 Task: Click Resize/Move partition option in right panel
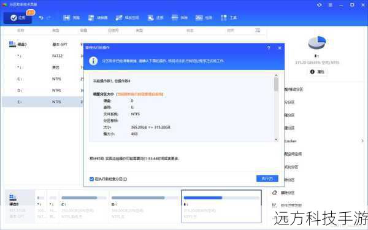(294, 90)
